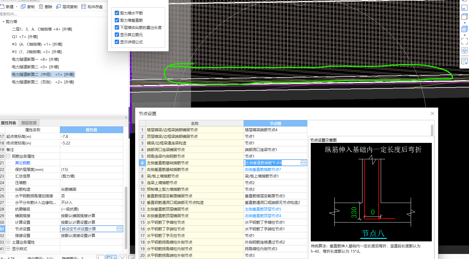
Task: Click the 名称 column header in node table
Action: pos(195,123)
